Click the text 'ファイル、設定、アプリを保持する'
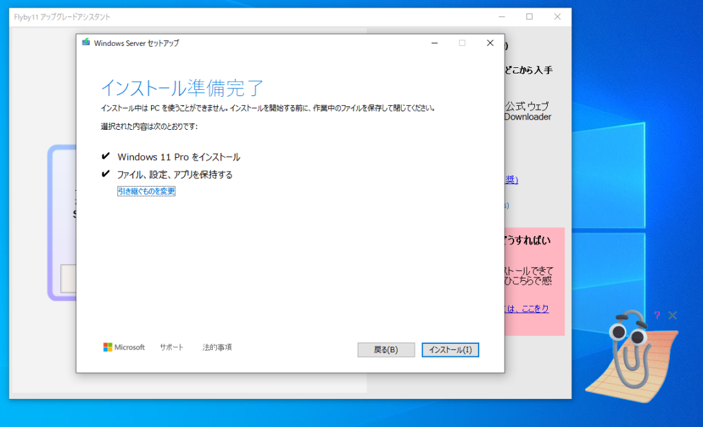The width and height of the screenshot is (703, 427). point(175,174)
